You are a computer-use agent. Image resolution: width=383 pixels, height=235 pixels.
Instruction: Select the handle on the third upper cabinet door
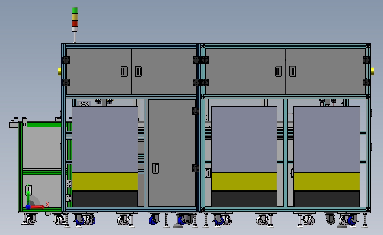pyautogui.click(x=279, y=71)
